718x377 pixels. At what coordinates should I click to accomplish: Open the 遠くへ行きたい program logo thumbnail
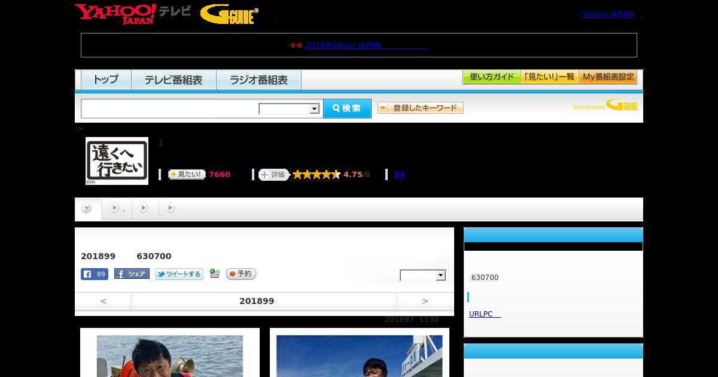coord(117,160)
